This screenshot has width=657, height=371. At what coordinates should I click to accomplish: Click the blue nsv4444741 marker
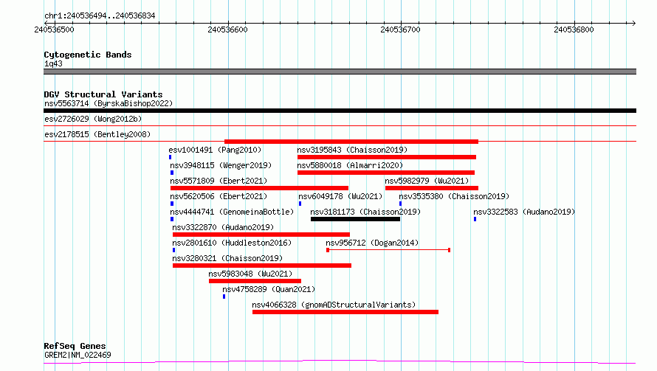click(172, 219)
